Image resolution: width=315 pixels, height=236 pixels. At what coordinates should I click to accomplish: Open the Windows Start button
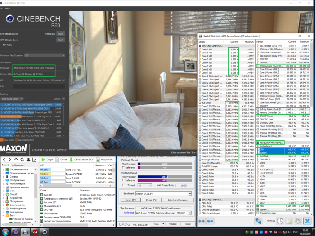(x=5, y=232)
